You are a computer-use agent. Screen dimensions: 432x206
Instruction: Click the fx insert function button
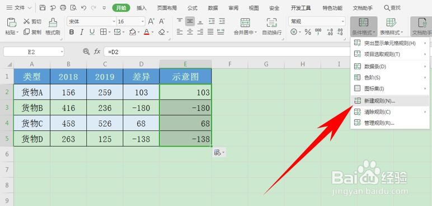click(x=97, y=52)
